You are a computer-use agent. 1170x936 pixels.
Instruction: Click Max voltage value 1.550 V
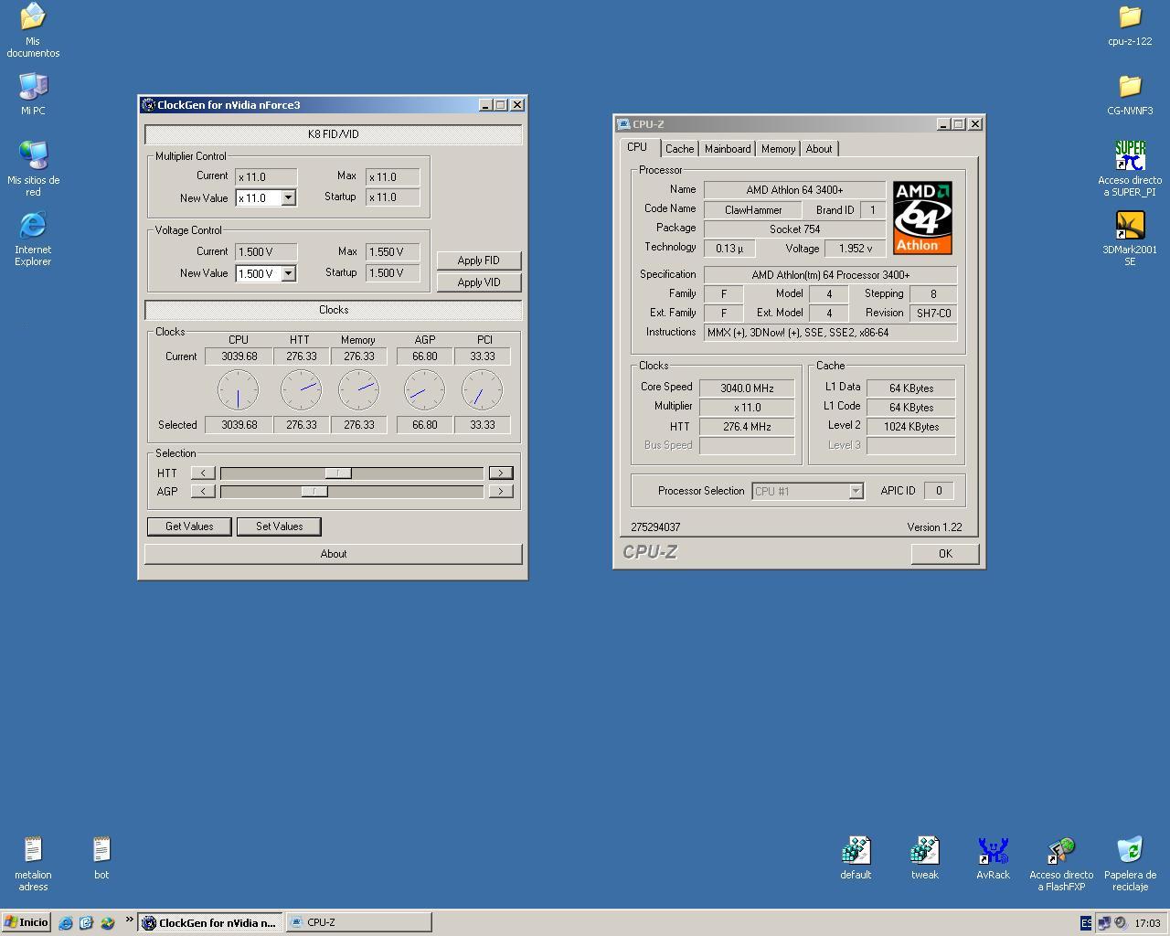(x=392, y=251)
